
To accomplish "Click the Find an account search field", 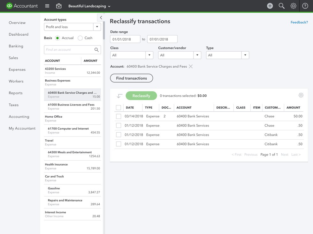I will [x=69, y=50].
